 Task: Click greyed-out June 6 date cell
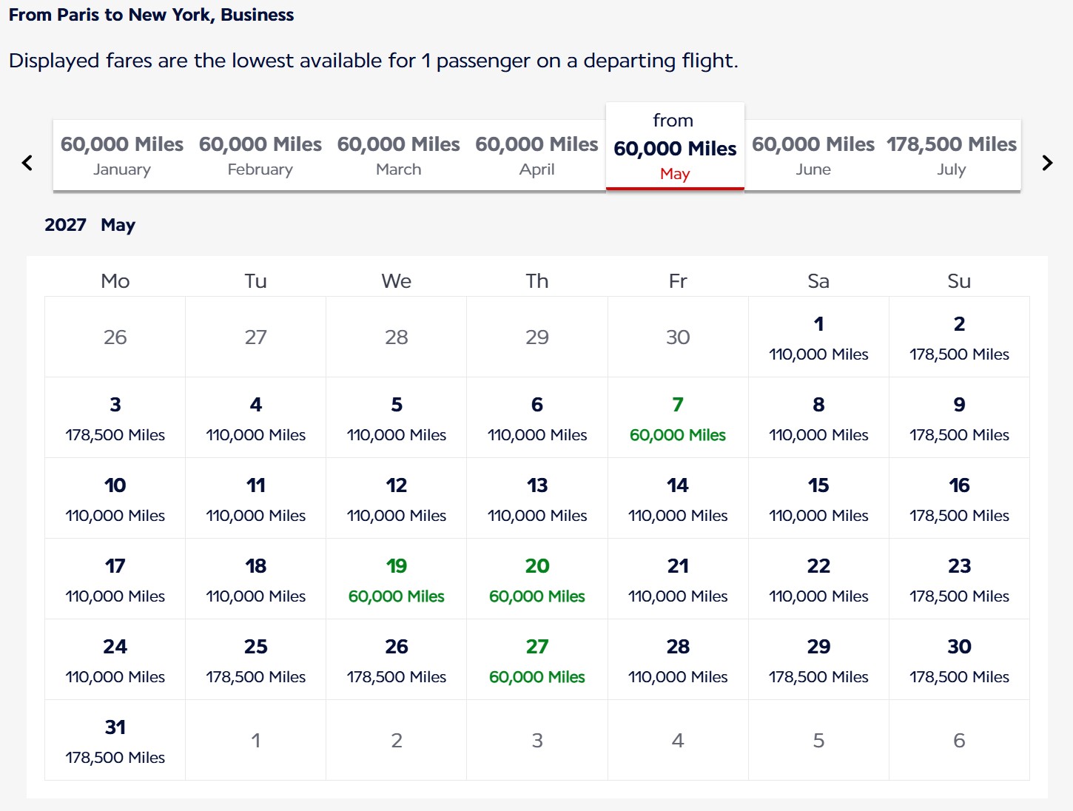[959, 741]
